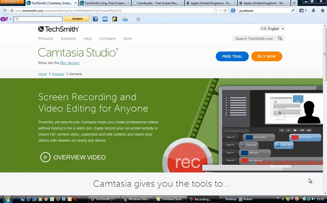
Task: Click in the Yahoo toolbar search field
Action: (38, 19)
